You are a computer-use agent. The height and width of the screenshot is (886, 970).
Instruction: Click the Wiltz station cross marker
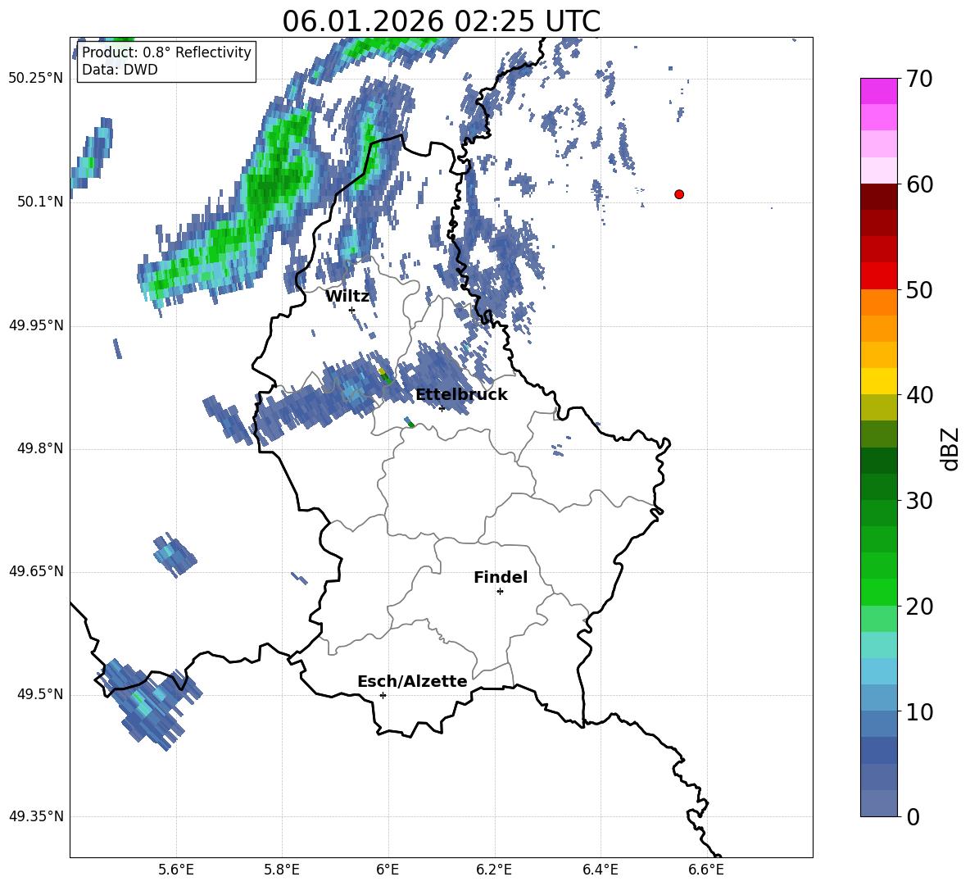click(352, 310)
